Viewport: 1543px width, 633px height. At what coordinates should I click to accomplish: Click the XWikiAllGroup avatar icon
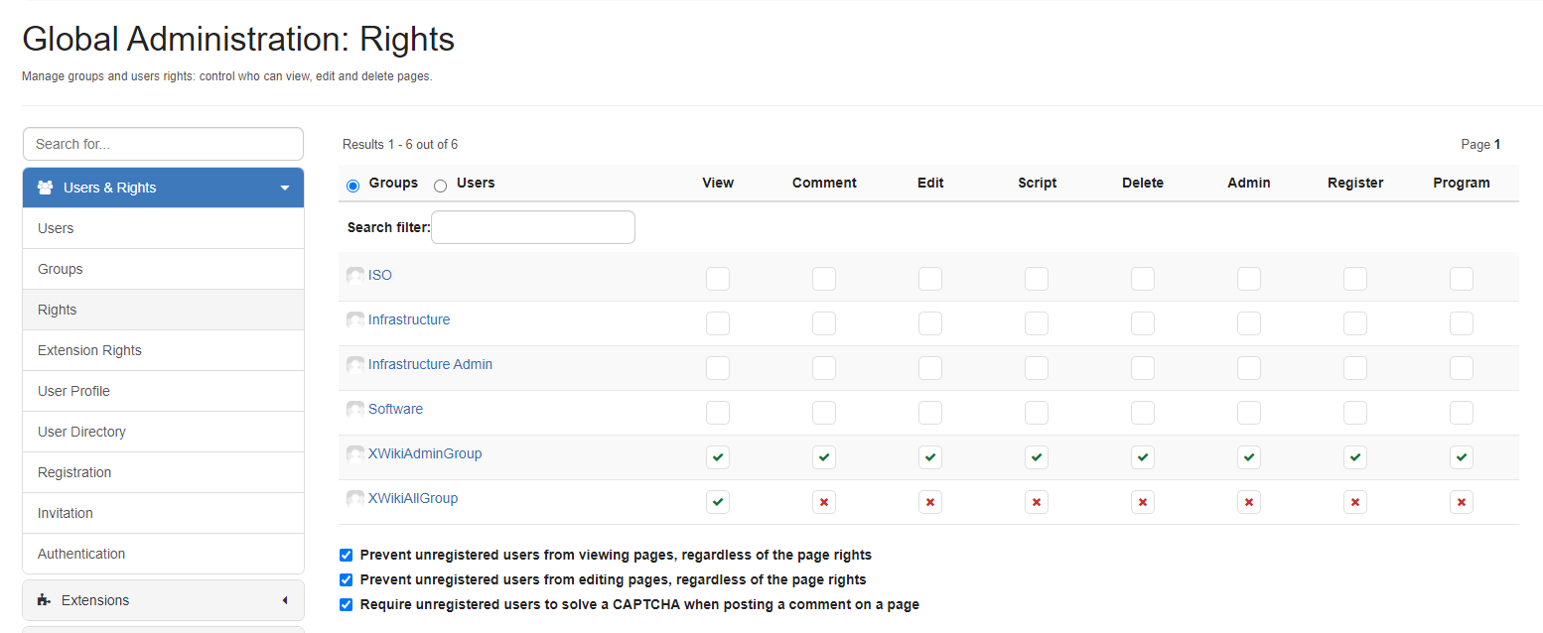[355, 499]
